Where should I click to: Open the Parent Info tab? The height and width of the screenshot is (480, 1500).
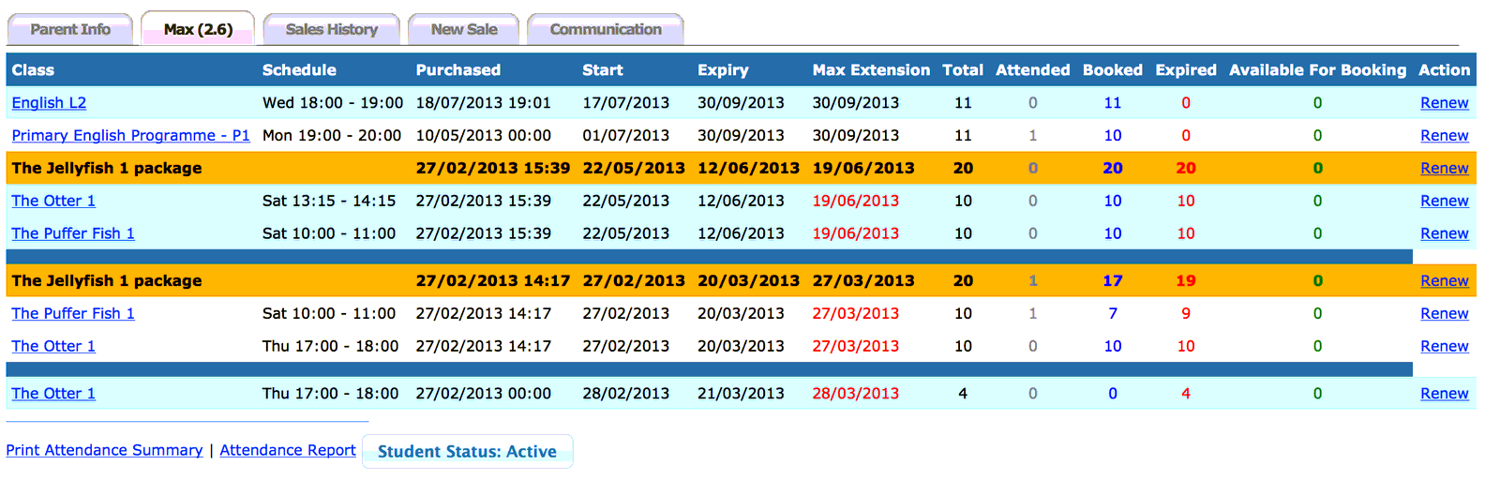tap(70, 29)
